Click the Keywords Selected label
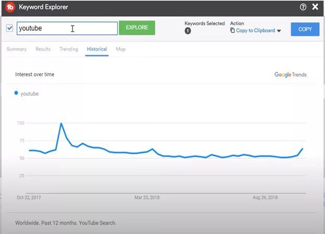This screenshot has width=325, height=234. [x=205, y=23]
